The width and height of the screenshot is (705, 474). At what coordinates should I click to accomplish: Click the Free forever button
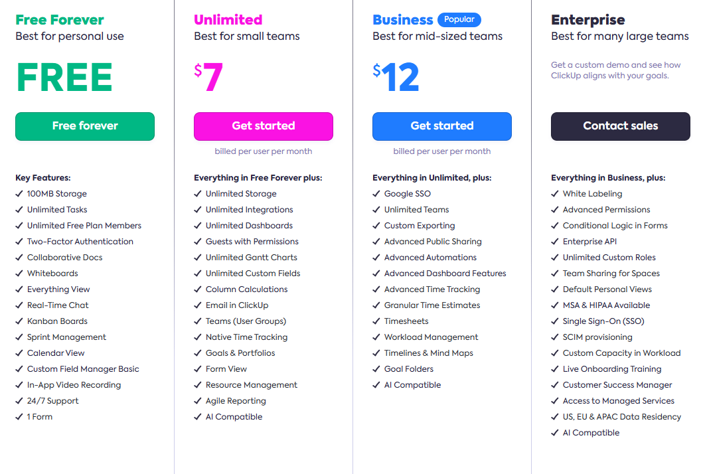coord(84,126)
